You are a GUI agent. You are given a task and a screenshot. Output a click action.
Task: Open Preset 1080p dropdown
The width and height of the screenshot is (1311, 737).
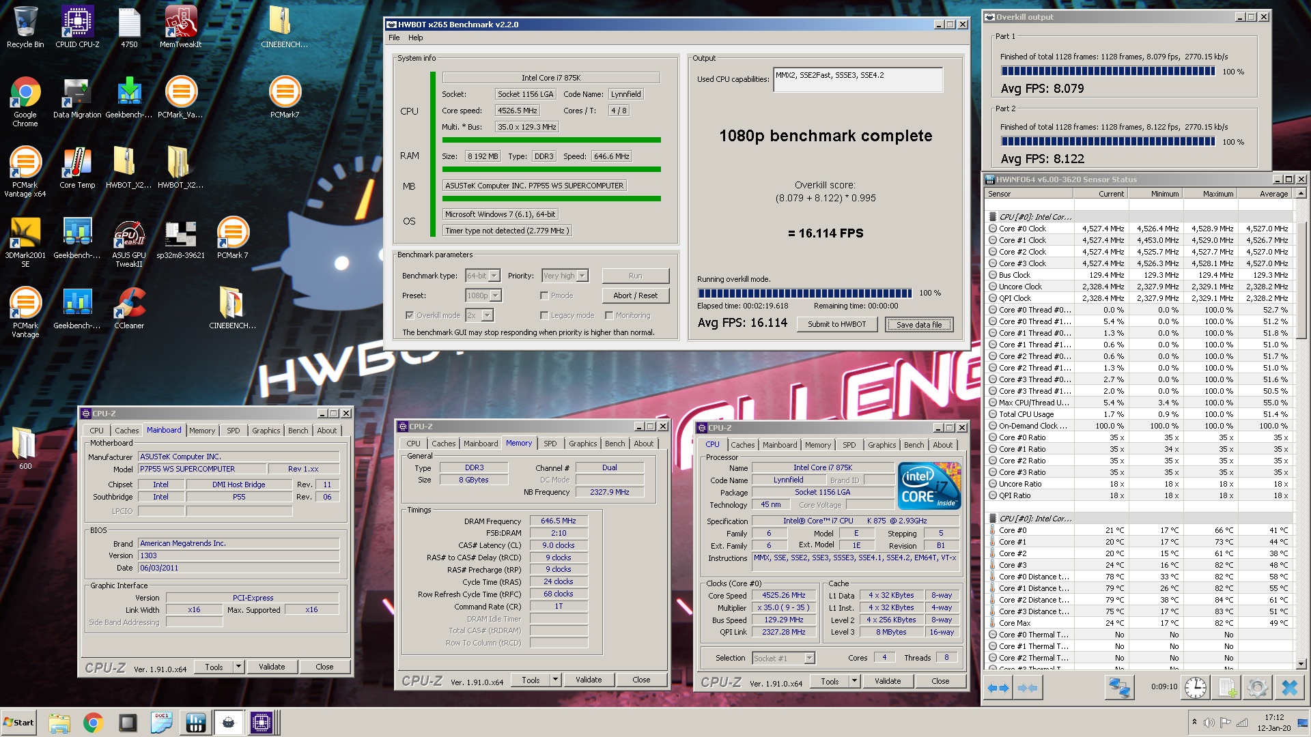[496, 295]
